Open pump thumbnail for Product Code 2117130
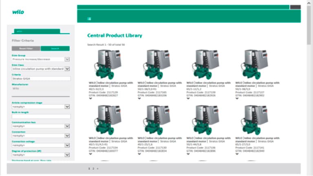The width and height of the screenshot is (313, 176). tap(156, 120)
